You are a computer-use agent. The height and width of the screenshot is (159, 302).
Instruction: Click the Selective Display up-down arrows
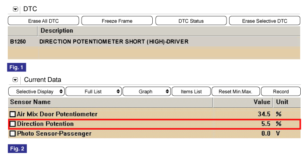pos(61,91)
